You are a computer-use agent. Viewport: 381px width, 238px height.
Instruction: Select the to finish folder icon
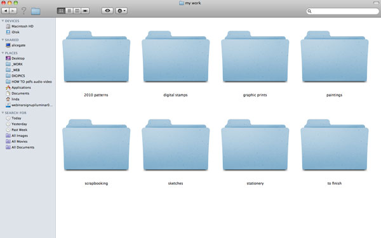point(335,145)
